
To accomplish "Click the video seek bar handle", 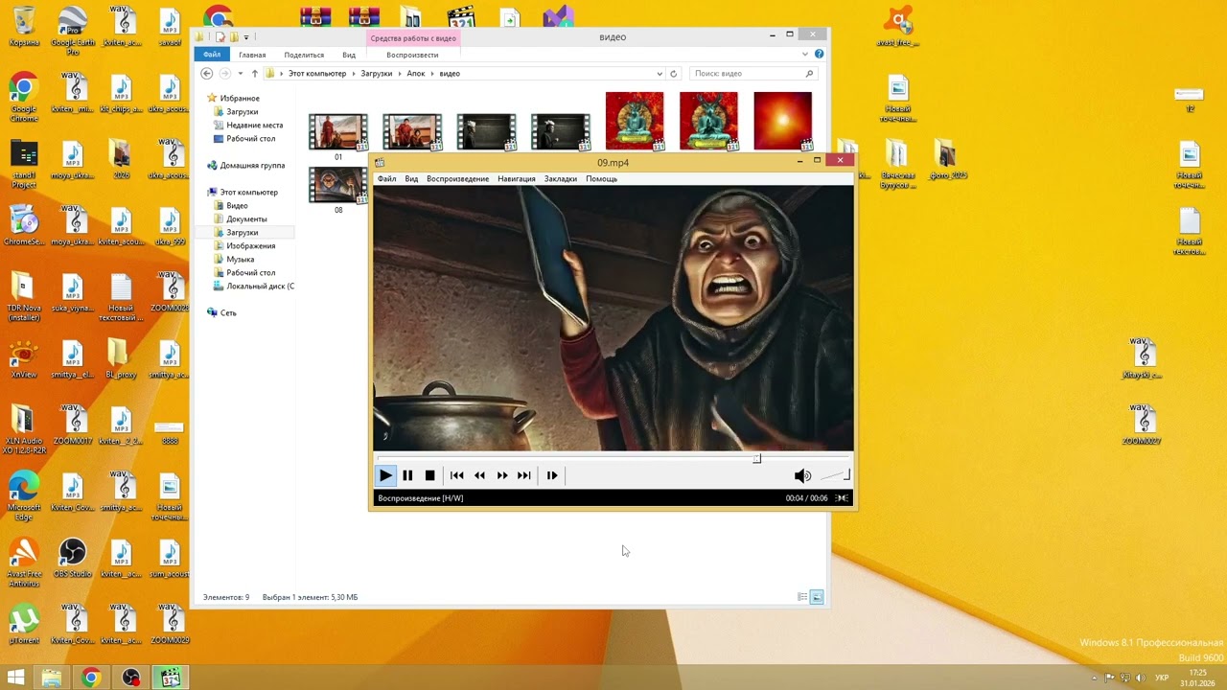I will click(x=757, y=459).
